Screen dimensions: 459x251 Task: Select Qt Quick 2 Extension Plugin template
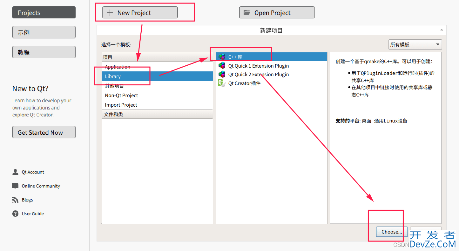272,74
